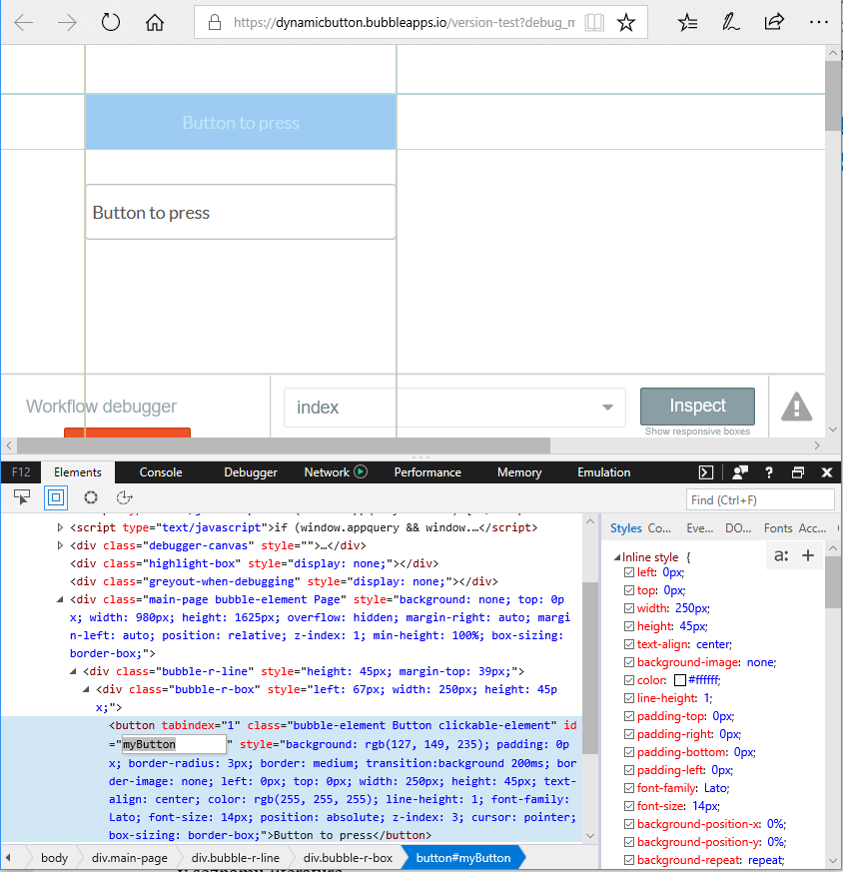The image size is (843, 872).
Task: Open browser settings and more menu
Action: 819,23
